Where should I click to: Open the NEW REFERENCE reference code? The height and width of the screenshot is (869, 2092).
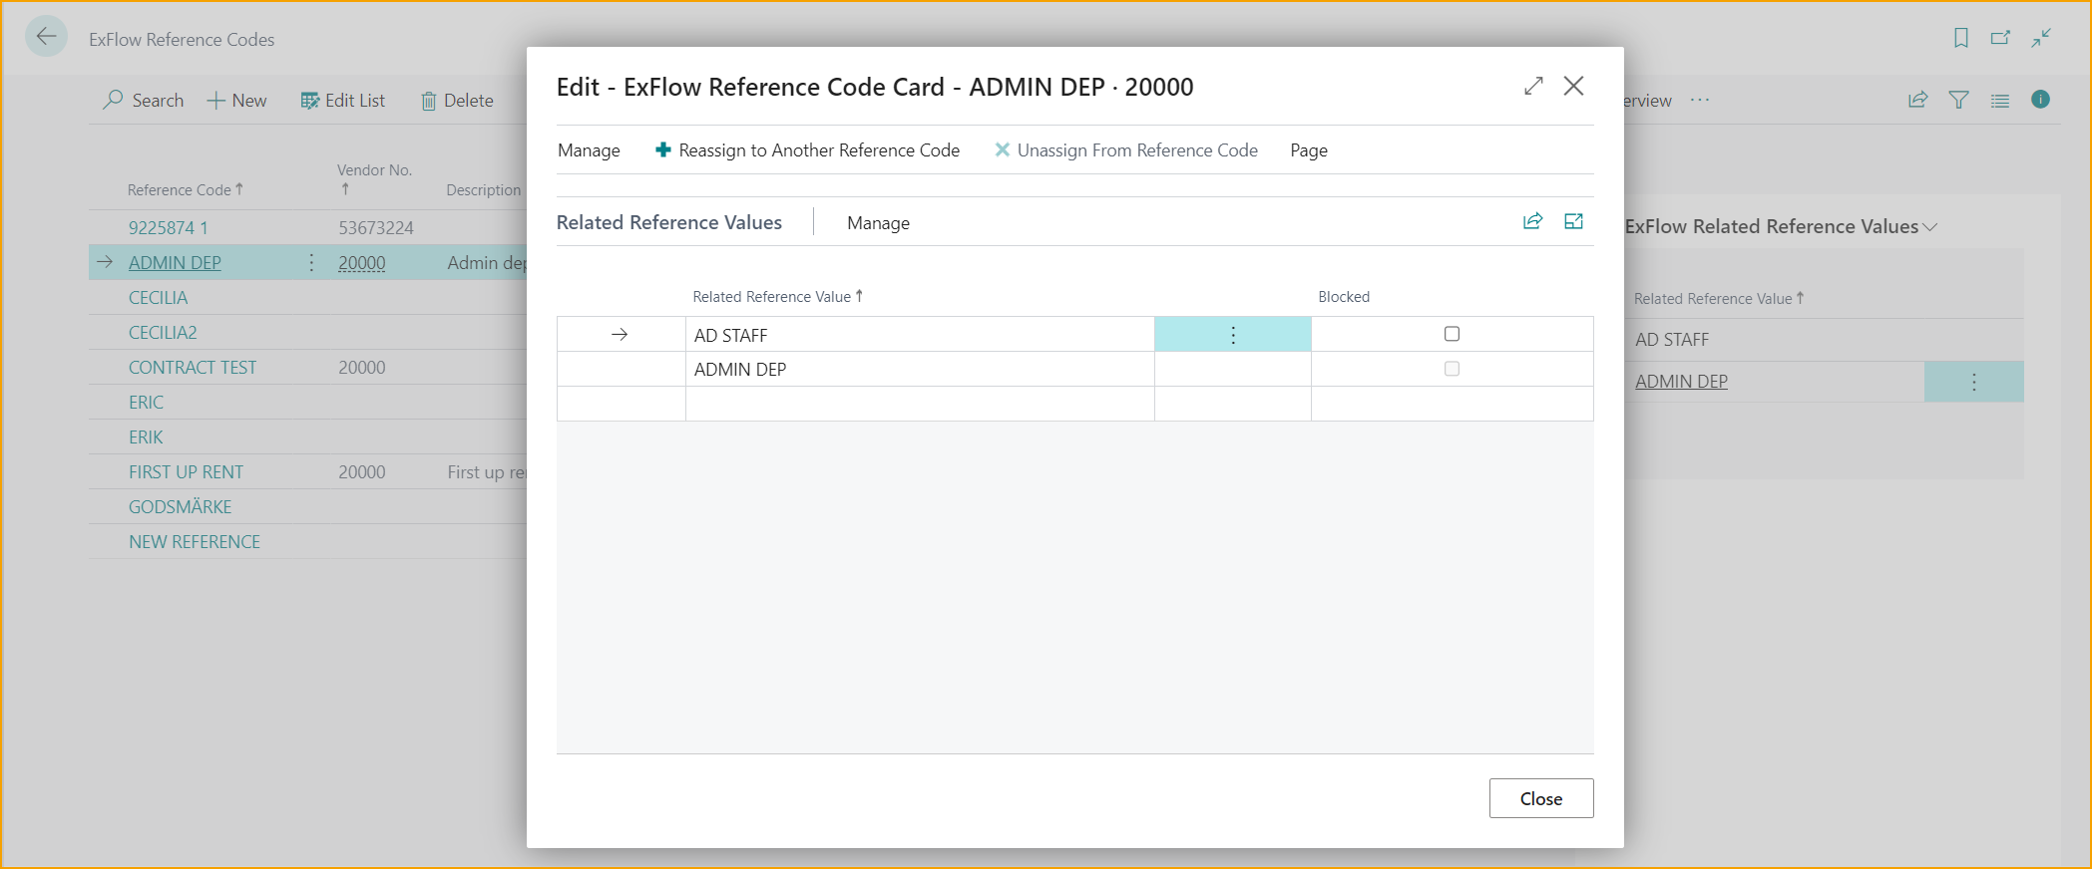195,542
